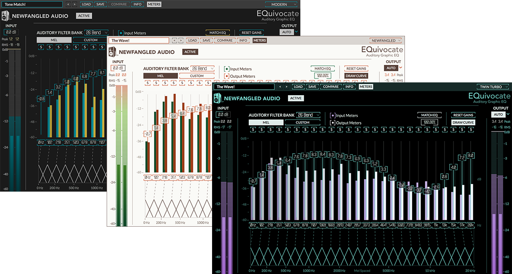This screenshot has height=274, width=512.
Task: Toggle Output Meters in the Twin Turbo window
Action: click(x=333, y=123)
